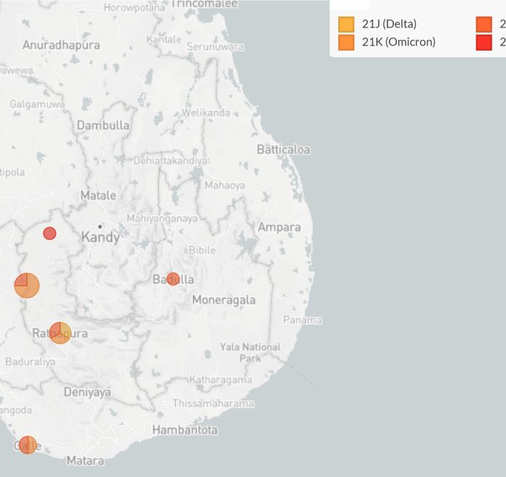Click the Kandy map label

[x=100, y=238]
